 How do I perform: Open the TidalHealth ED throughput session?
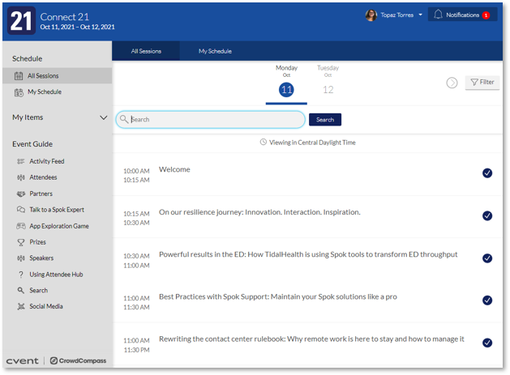(308, 254)
